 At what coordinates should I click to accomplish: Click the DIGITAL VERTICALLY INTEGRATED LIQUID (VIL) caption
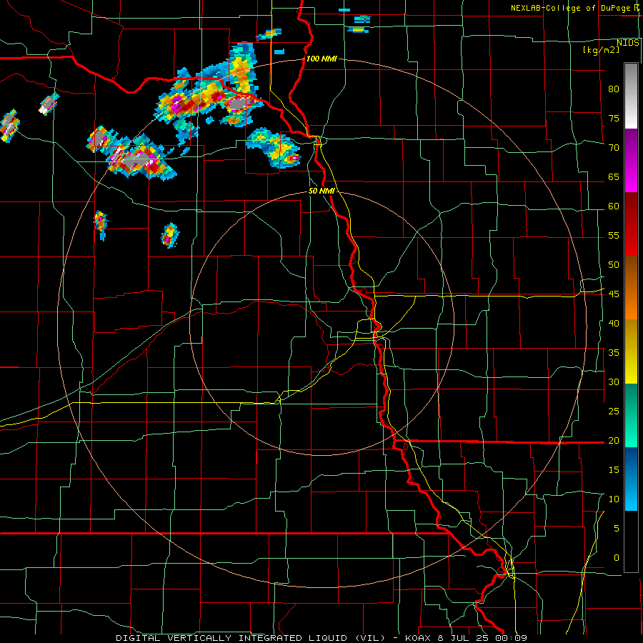click(251, 638)
